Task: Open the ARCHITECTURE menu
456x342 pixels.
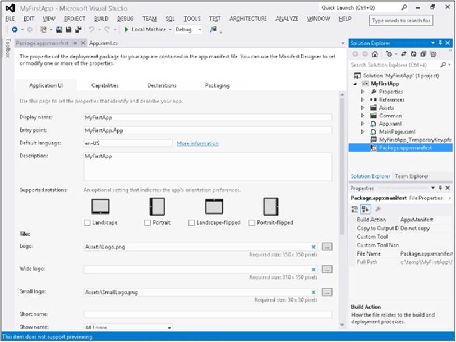Action: (x=248, y=19)
